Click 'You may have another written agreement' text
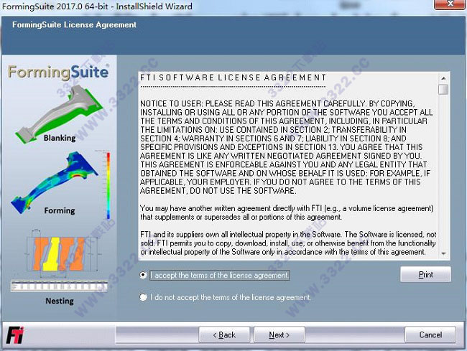The image size is (467, 351). point(287,212)
